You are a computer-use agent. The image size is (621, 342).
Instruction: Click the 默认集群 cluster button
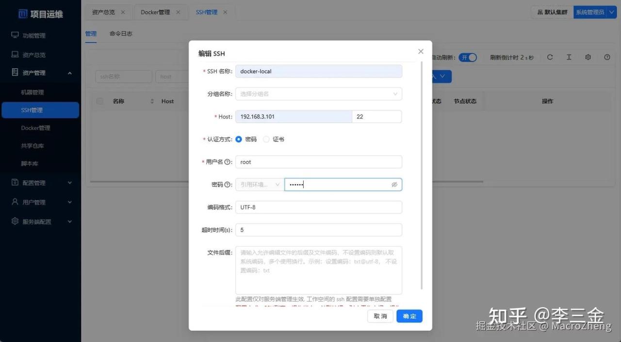[552, 12]
